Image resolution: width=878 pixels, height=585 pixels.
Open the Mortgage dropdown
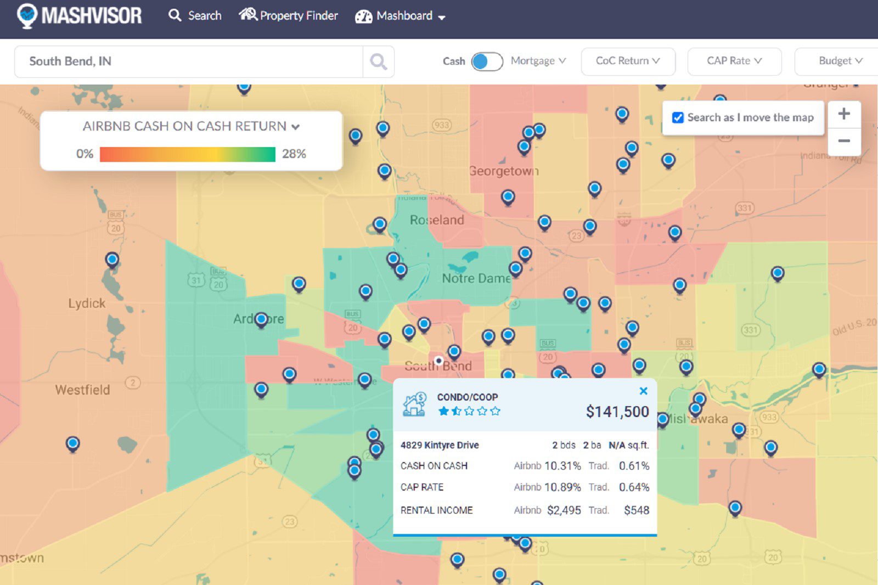pos(538,61)
